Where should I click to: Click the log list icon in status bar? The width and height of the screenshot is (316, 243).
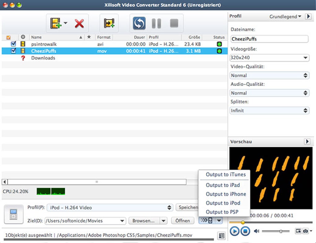tap(222, 236)
